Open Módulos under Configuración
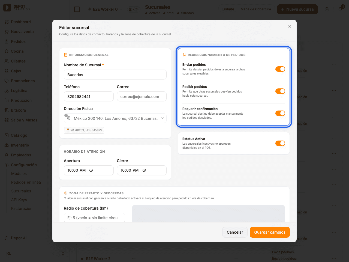 tap(19, 174)
